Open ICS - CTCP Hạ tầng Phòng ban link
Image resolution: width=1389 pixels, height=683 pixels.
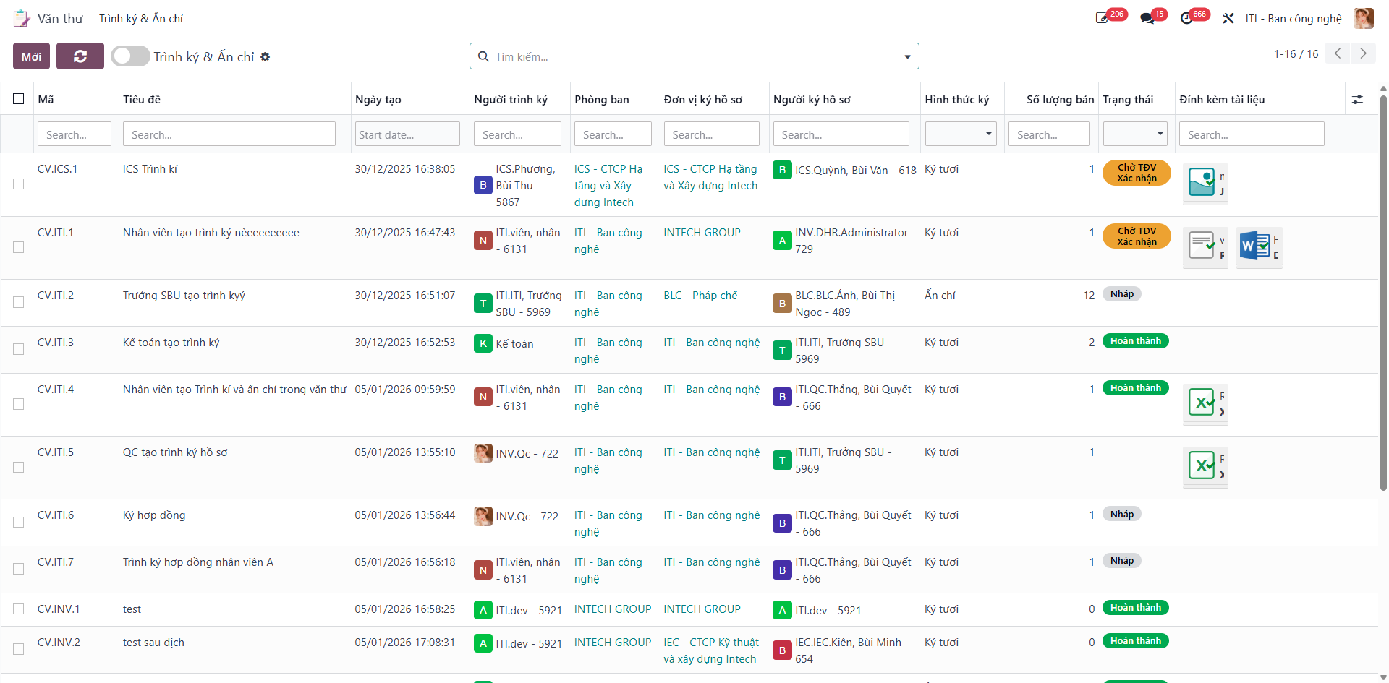point(608,186)
